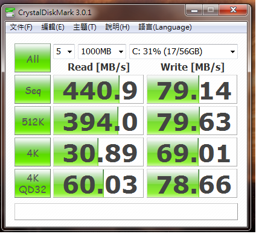Start the 4K benchmark test
Image resolution: width=259 pixels, height=234 pixels.
tap(33, 152)
